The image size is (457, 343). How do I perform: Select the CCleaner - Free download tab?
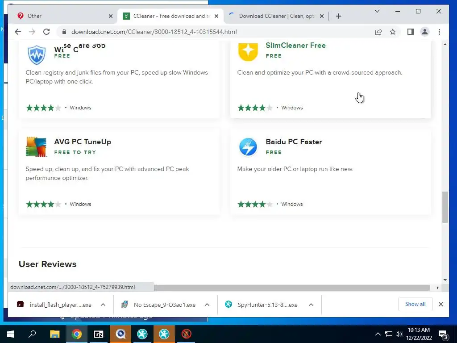[x=170, y=16]
